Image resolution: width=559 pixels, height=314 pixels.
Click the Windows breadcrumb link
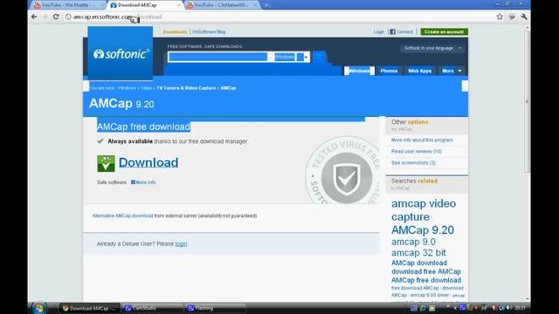127,88
